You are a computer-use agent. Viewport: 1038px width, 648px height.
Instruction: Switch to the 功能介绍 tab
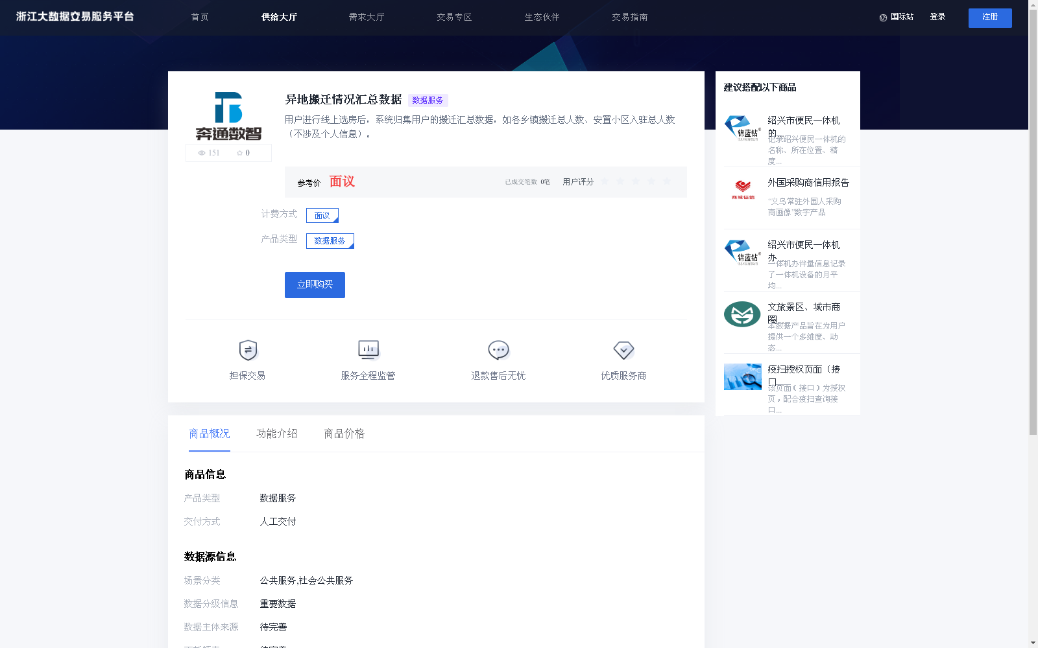[x=276, y=434]
